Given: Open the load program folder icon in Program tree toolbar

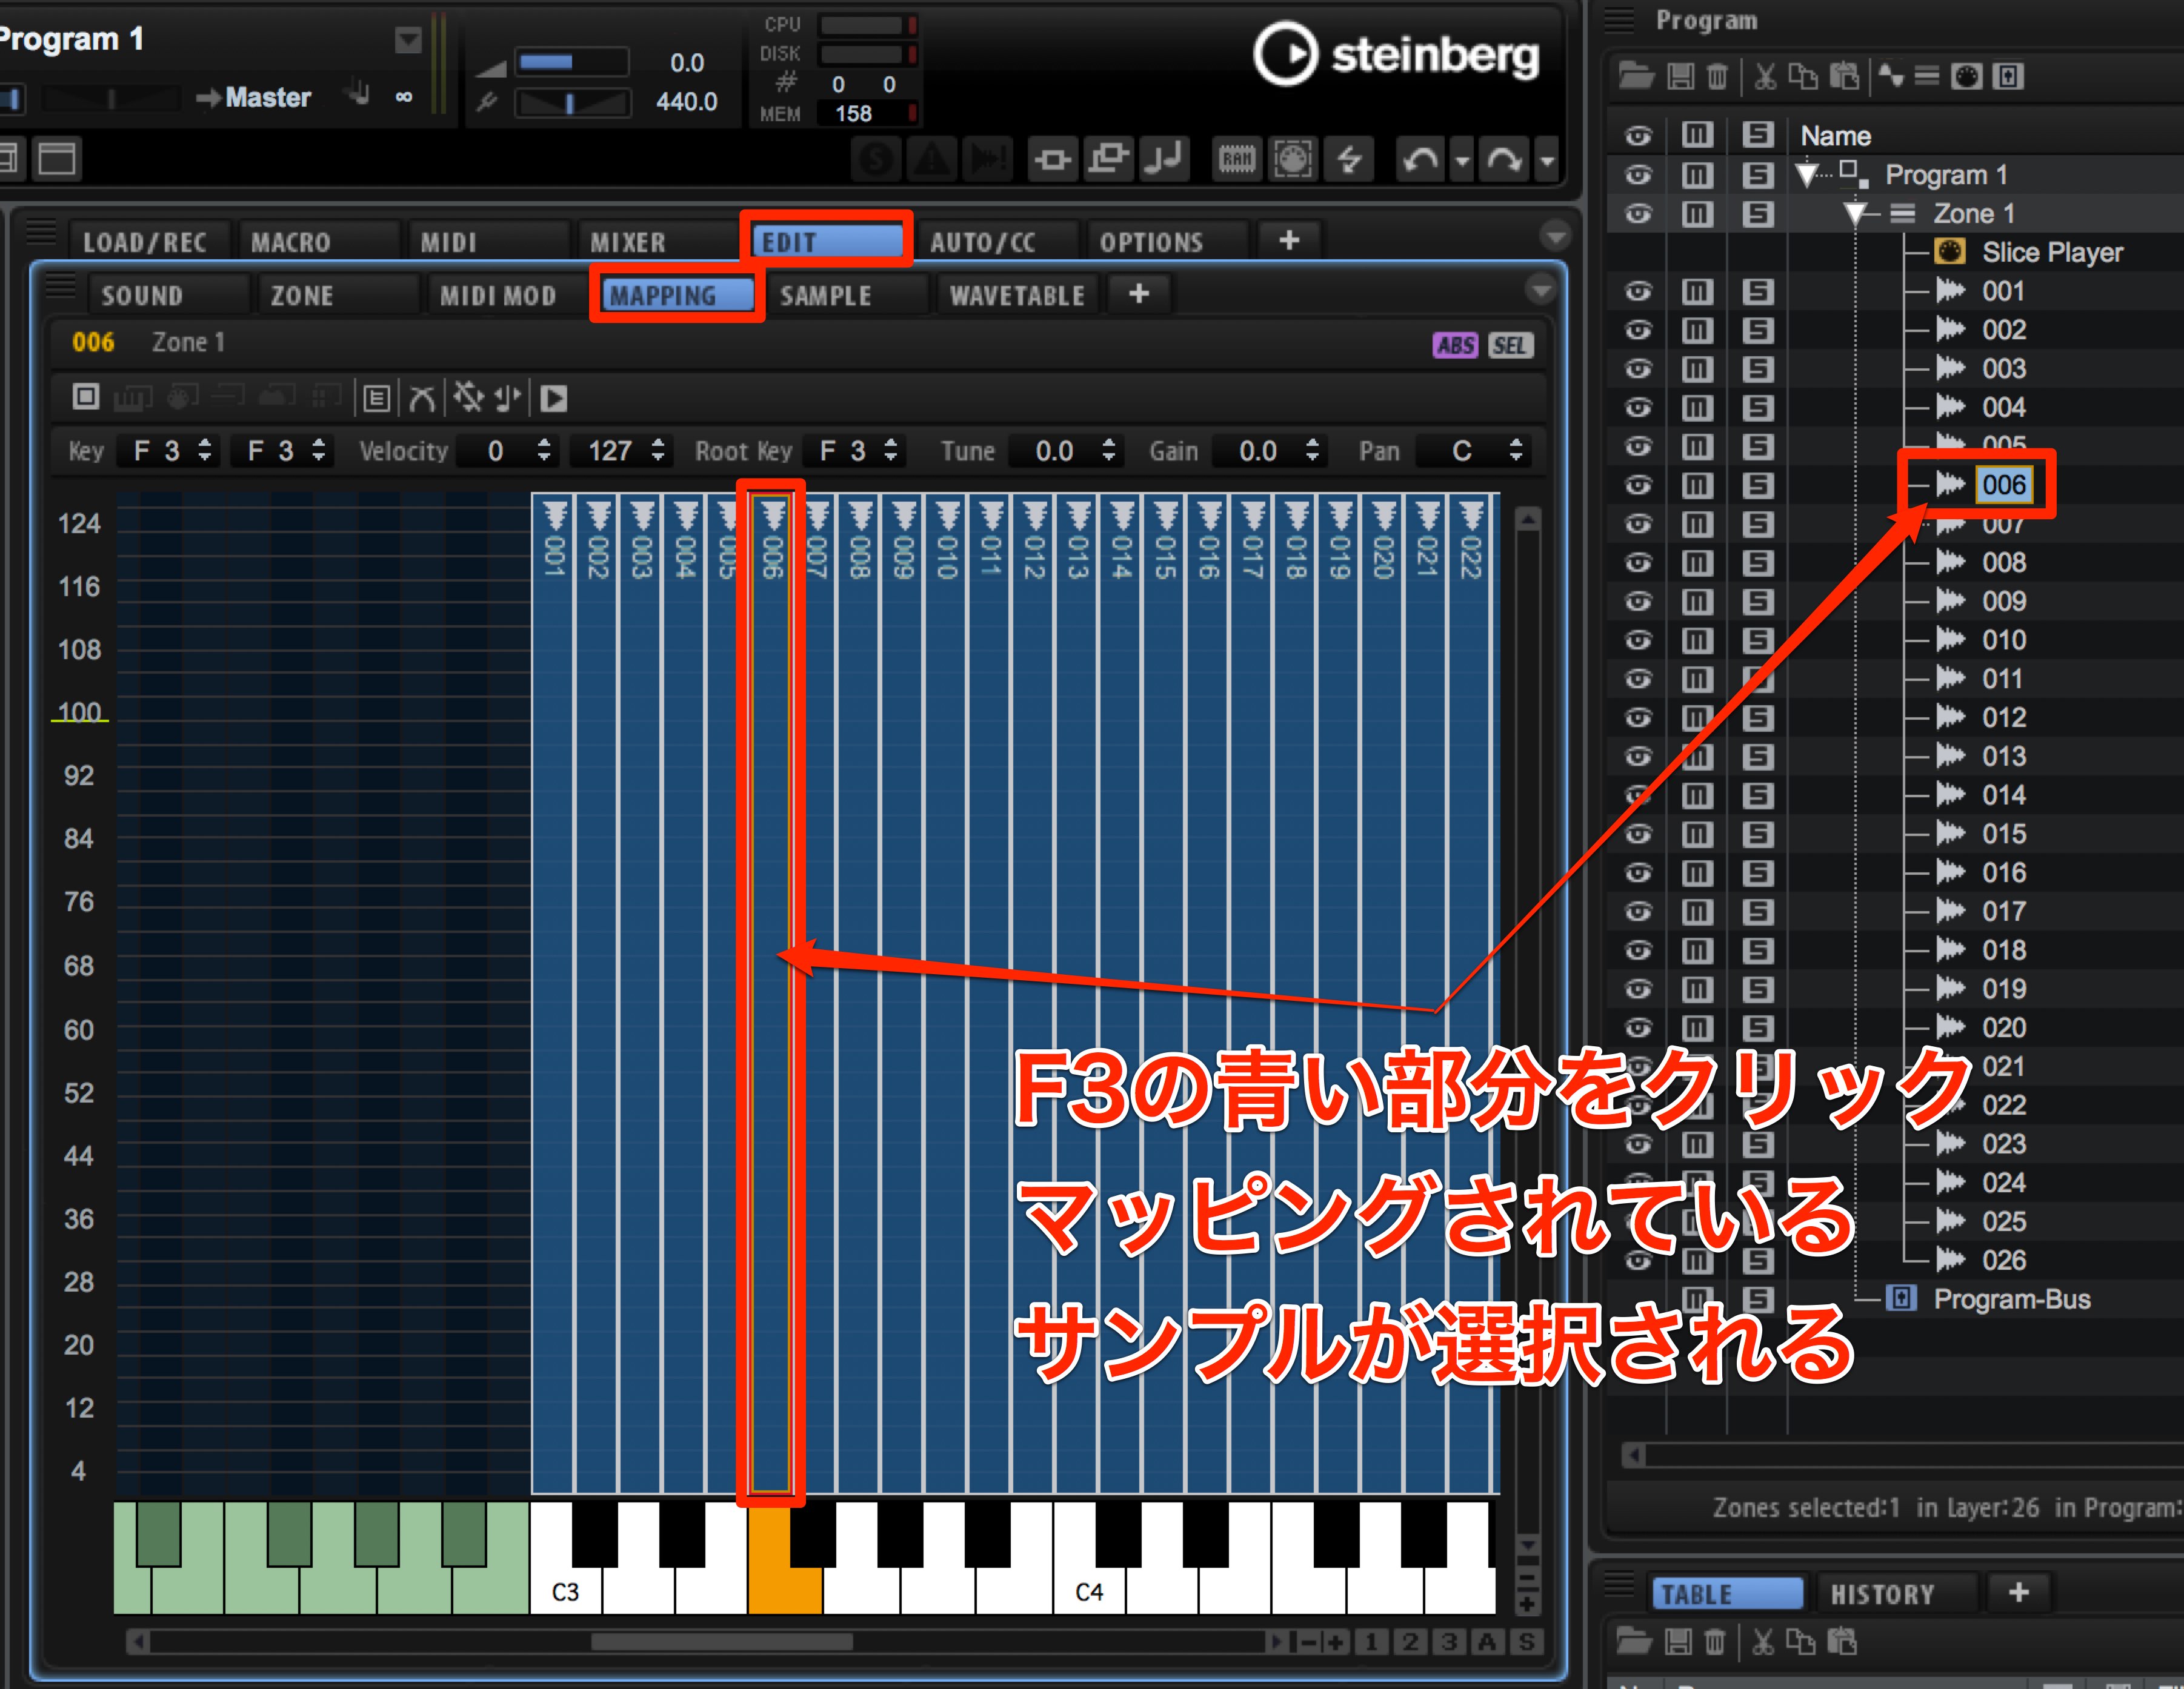Looking at the screenshot, I should tap(1636, 76).
